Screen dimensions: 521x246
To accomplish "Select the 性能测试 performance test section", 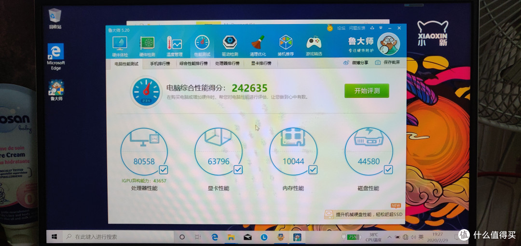I will (202, 46).
